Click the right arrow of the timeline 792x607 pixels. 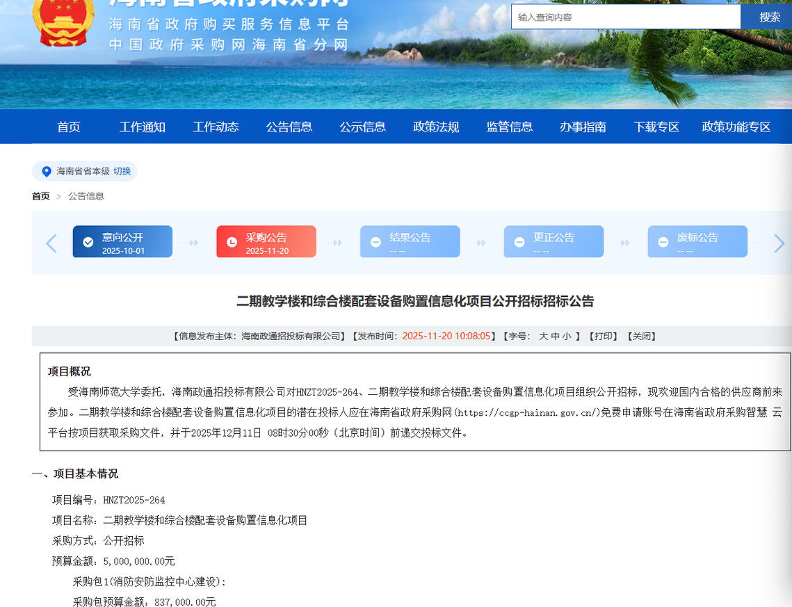(x=779, y=243)
